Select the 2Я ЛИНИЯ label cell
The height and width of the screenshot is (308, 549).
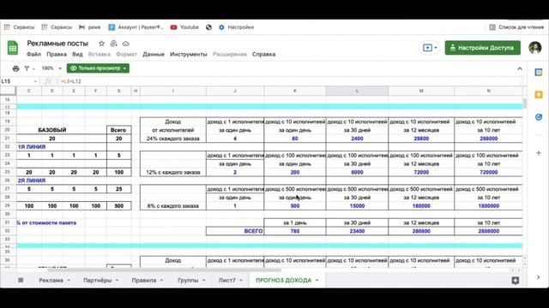click(x=32, y=181)
